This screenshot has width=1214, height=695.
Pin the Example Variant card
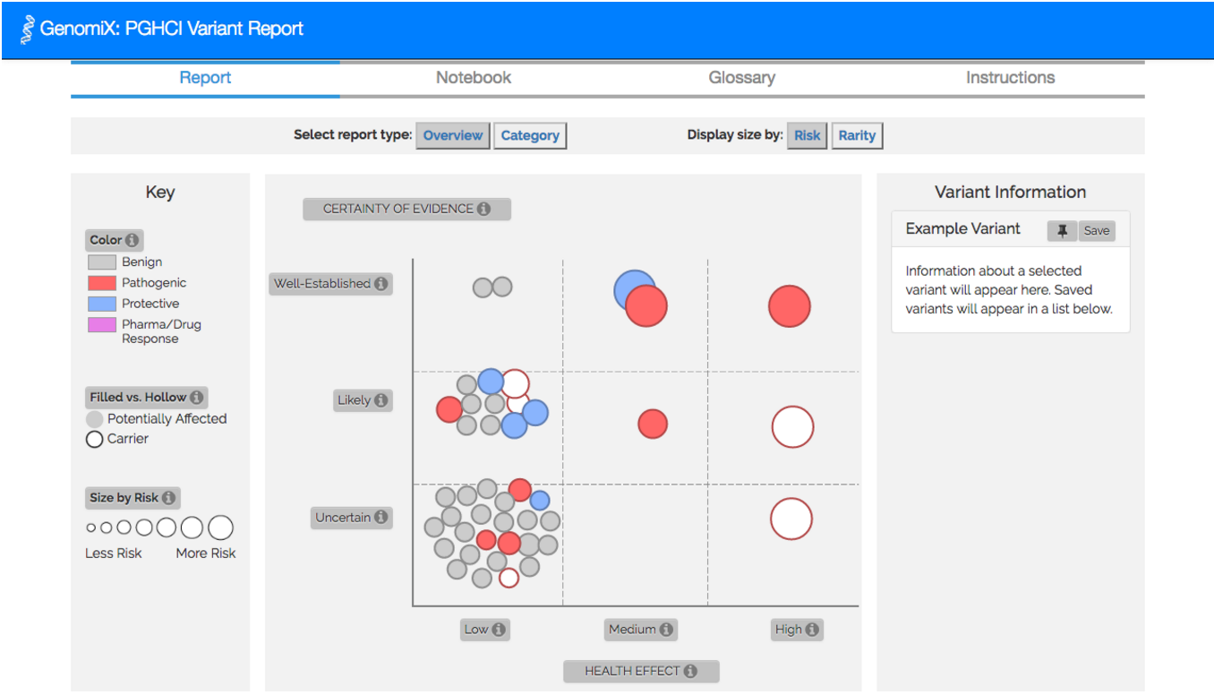[1062, 231]
